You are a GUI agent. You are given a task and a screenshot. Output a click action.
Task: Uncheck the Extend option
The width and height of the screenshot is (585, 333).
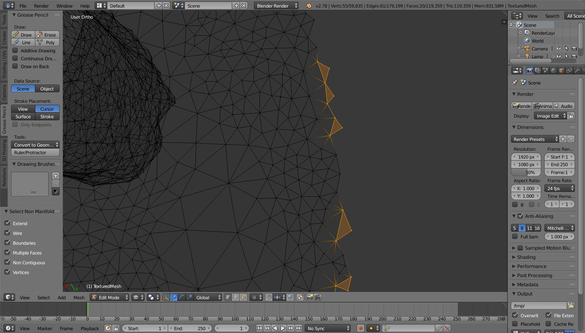tap(8, 223)
